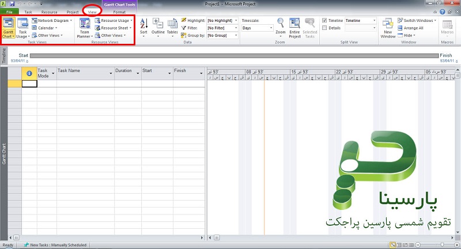Click the zoom out minus button
Image resolution: width=461 pixels, height=249 pixels.
coord(418,245)
